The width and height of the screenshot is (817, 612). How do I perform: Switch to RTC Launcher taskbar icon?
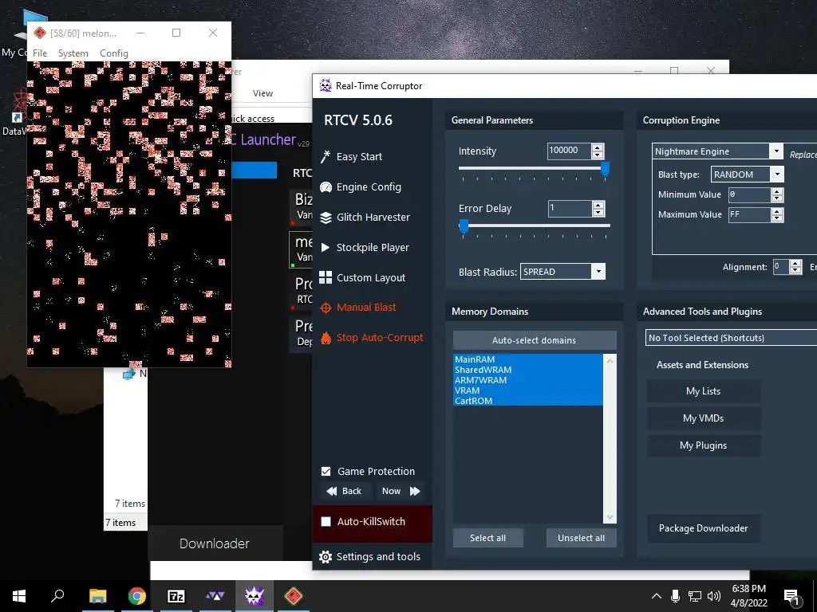(x=215, y=596)
